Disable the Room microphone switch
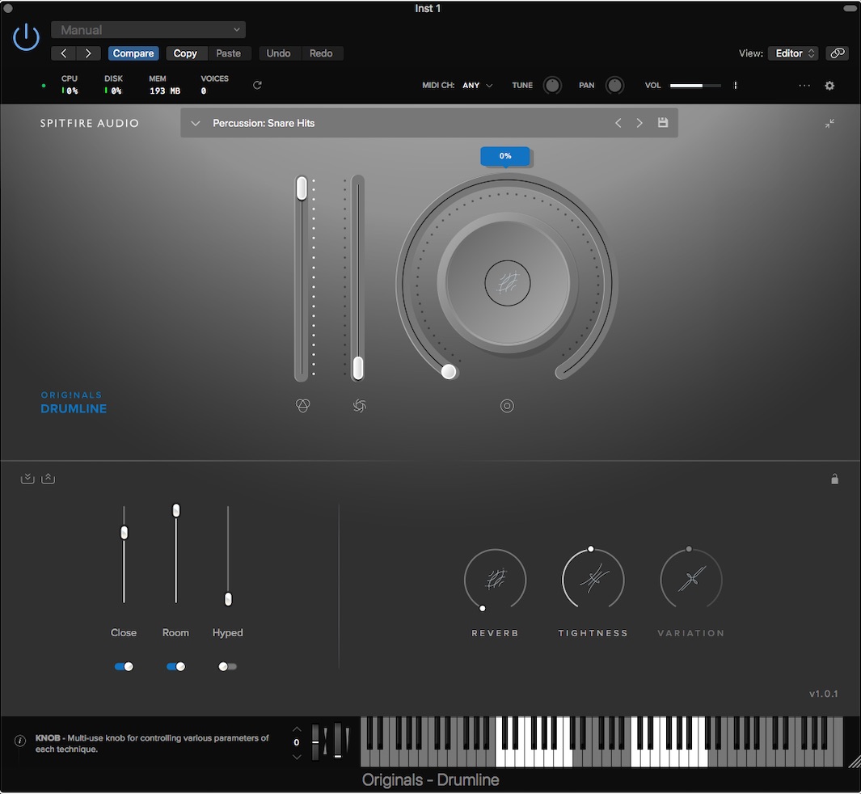Screen dimensions: 861x794 175,667
